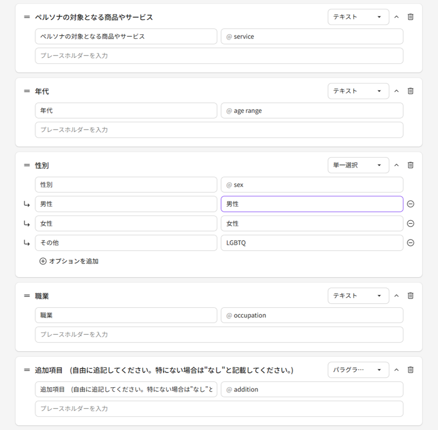This screenshot has height=430, width=438.
Task: Collapse the ペルソナの対象となる商品やサービス section
Action: [396, 17]
